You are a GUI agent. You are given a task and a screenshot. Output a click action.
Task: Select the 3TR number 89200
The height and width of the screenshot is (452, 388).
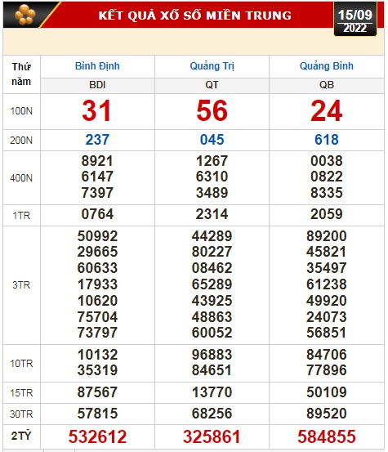coord(327,236)
